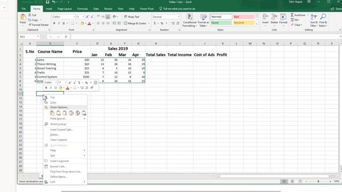The width and height of the screenshot is (342, 192).
Task: Click the Format cells icon in ribbon
Action: pos(283,17)
